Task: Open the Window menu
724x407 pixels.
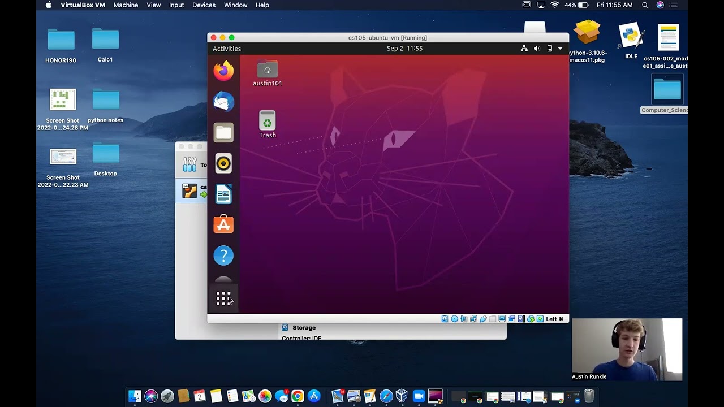Action: point(235,5)
